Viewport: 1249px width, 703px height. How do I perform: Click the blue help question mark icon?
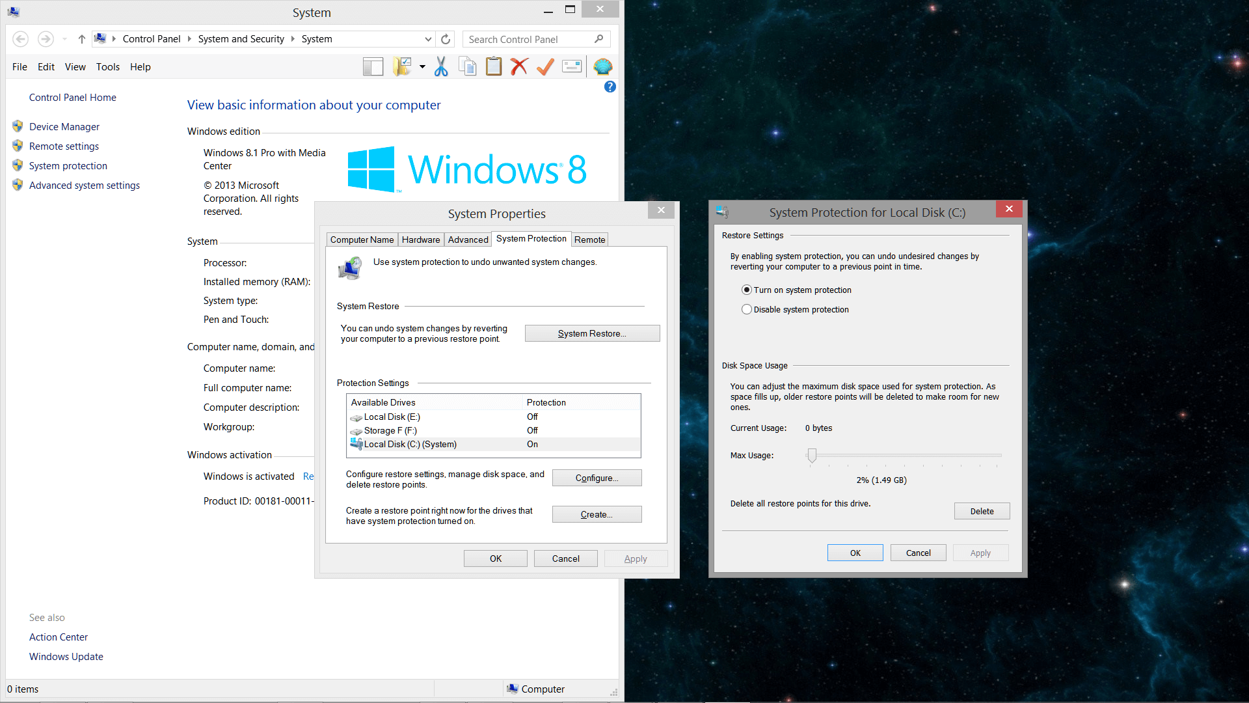pos(610,87)
